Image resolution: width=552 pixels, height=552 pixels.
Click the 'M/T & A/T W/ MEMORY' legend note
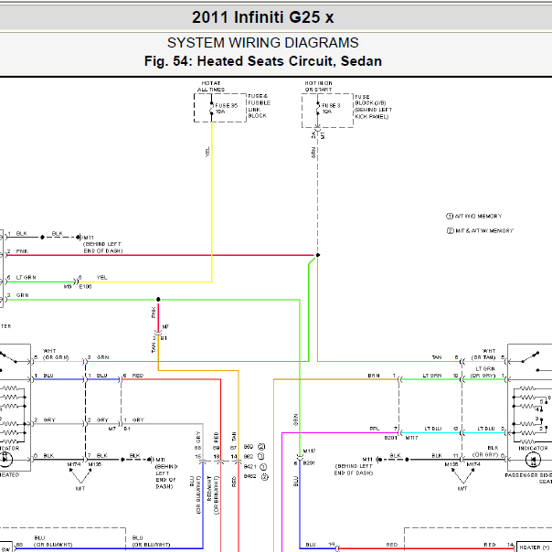tap(480, 231)
